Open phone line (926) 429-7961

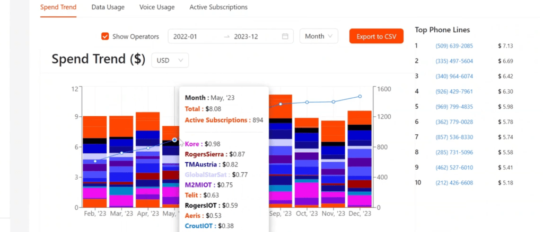point(454,91)
